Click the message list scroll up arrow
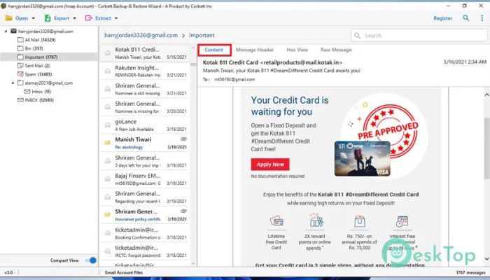 point(193,48)
